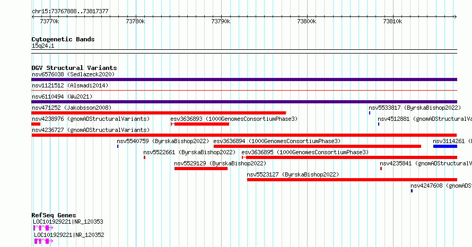472x247 pixels.
Task: Open nsv5540759 (ByrskaBishop2022) label
Action: 163,141
